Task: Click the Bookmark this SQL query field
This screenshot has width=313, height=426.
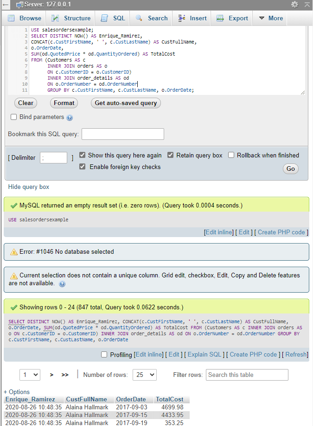Action: point(123,134)
